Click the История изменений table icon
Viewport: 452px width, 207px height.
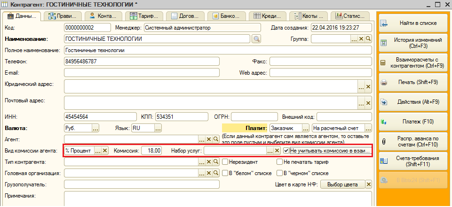click(384, 43)
